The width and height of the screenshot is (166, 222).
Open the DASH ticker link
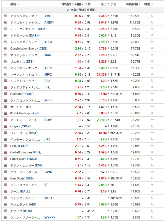point(34,36)
